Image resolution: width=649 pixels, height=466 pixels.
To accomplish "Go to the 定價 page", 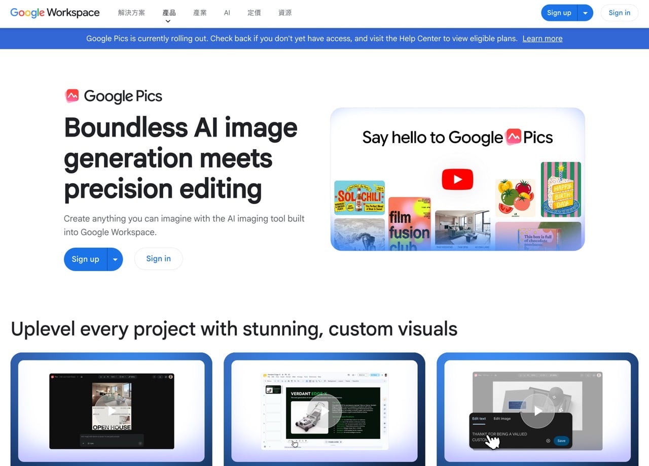I will 254,13.
